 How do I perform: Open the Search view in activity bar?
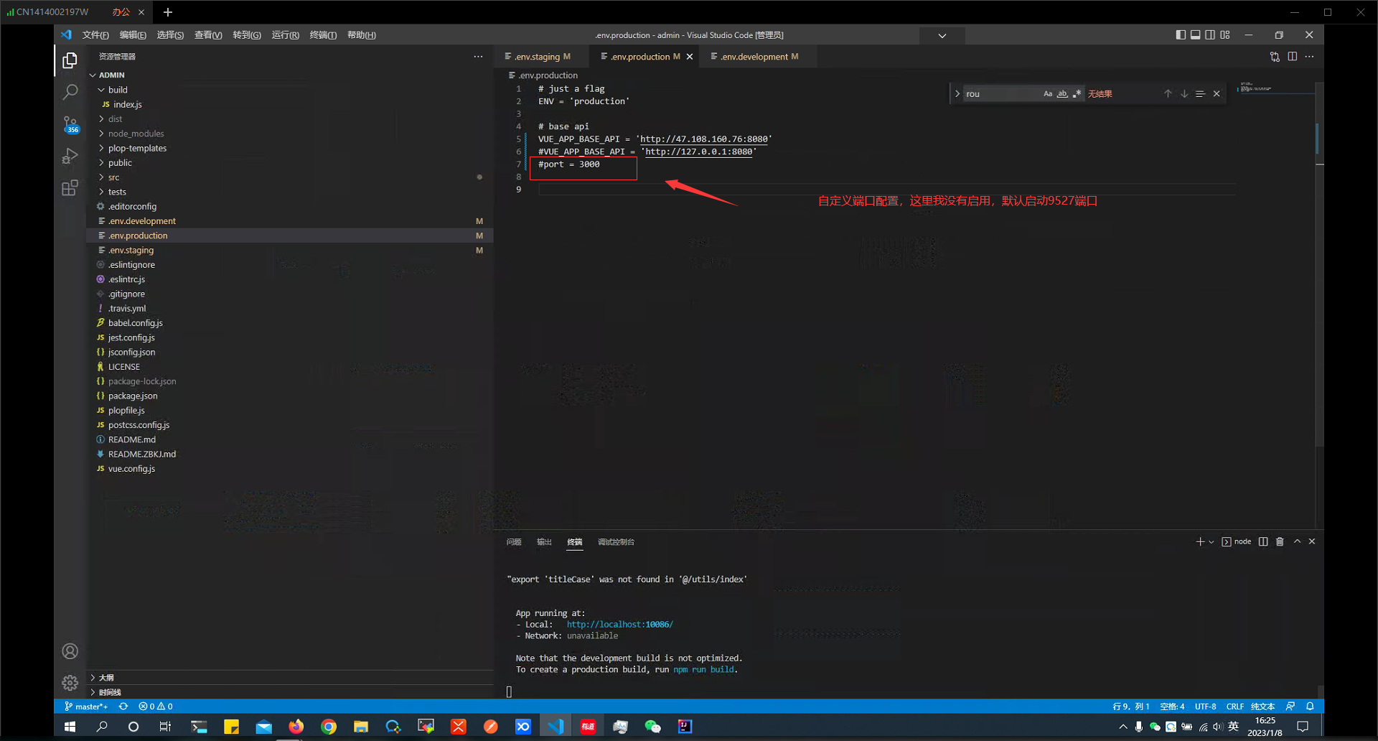pos(70,92)
